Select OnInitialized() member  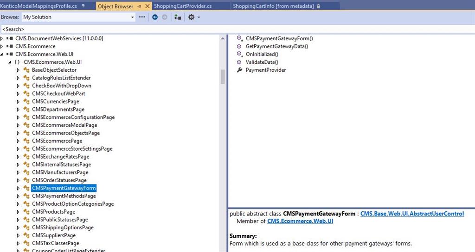[262, 54]
